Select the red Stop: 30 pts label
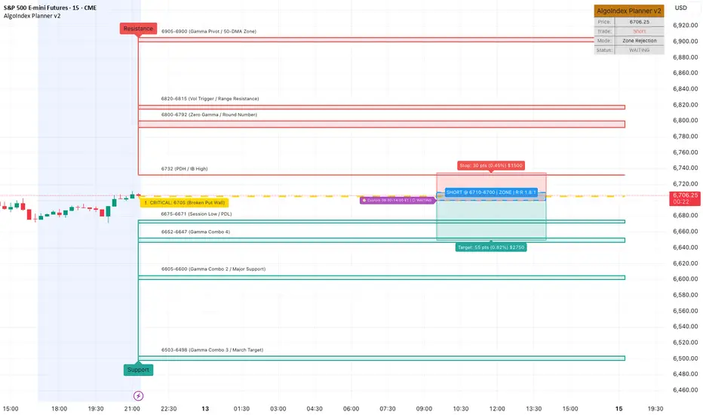 click(x=491, y=165)
